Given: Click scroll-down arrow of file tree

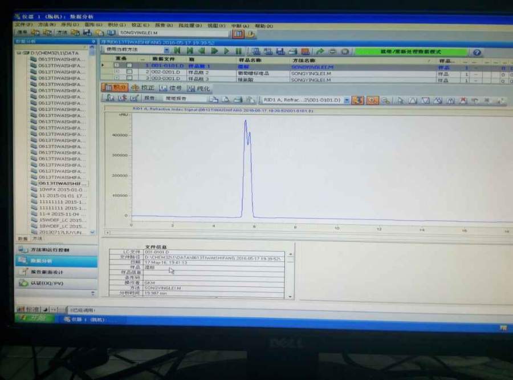Looking at the screenshot, I should tap(92, 232).
